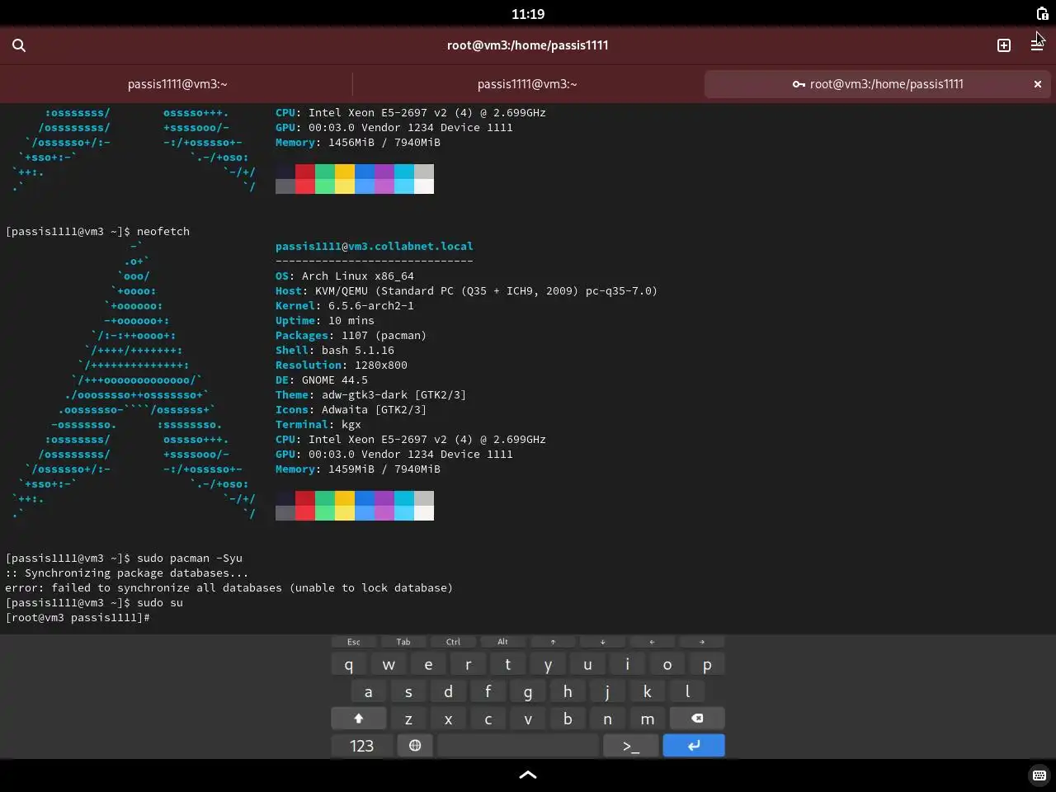Open the terminal search magnifier
Image resolution: width=1056 pixels, height=792 pixels.
(19, 45)
